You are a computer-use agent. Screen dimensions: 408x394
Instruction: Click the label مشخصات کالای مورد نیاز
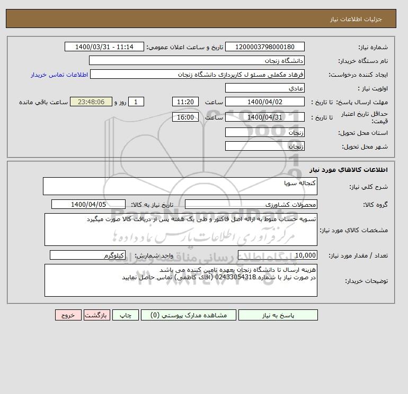coord(354,230)
